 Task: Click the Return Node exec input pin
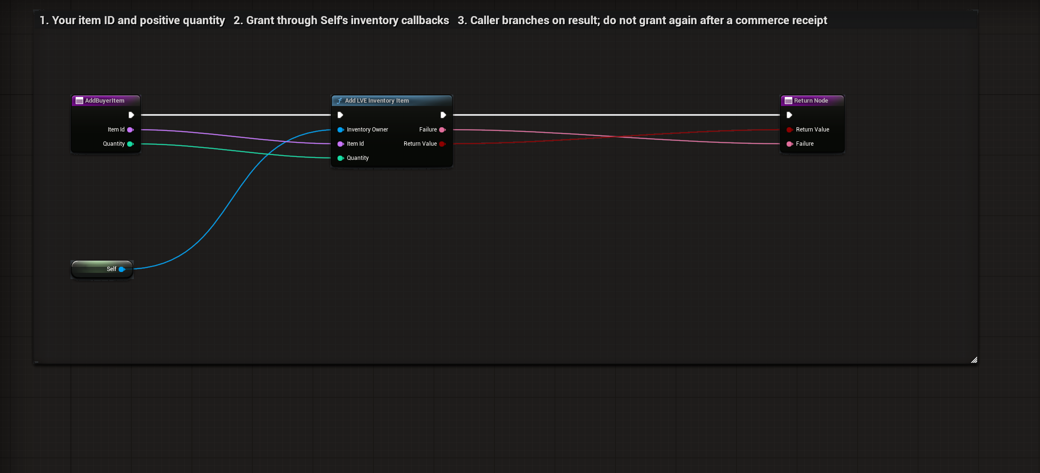click(x=789, y=115)
